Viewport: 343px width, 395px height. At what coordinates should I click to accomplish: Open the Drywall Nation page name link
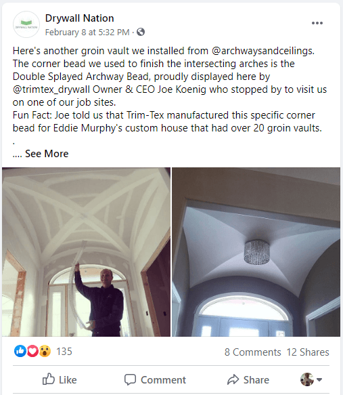(79, 18)
